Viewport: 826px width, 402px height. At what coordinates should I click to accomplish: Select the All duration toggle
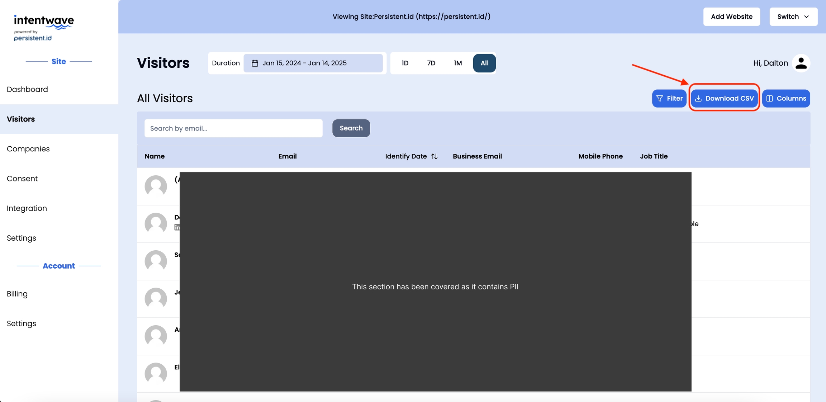pos(484,63)
